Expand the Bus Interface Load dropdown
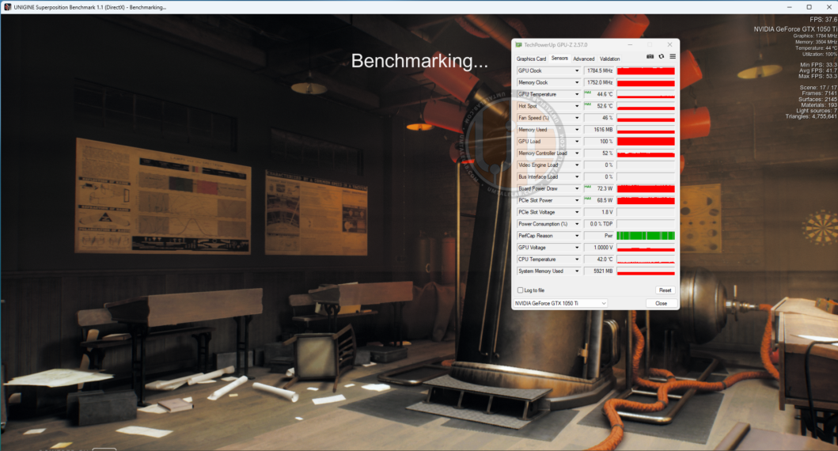 pyautogui.click(x=577, y=176)
